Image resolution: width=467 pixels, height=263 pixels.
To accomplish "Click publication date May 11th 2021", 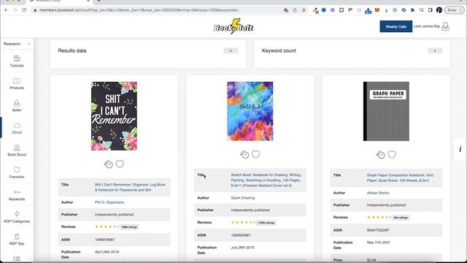I will [379, 243].
